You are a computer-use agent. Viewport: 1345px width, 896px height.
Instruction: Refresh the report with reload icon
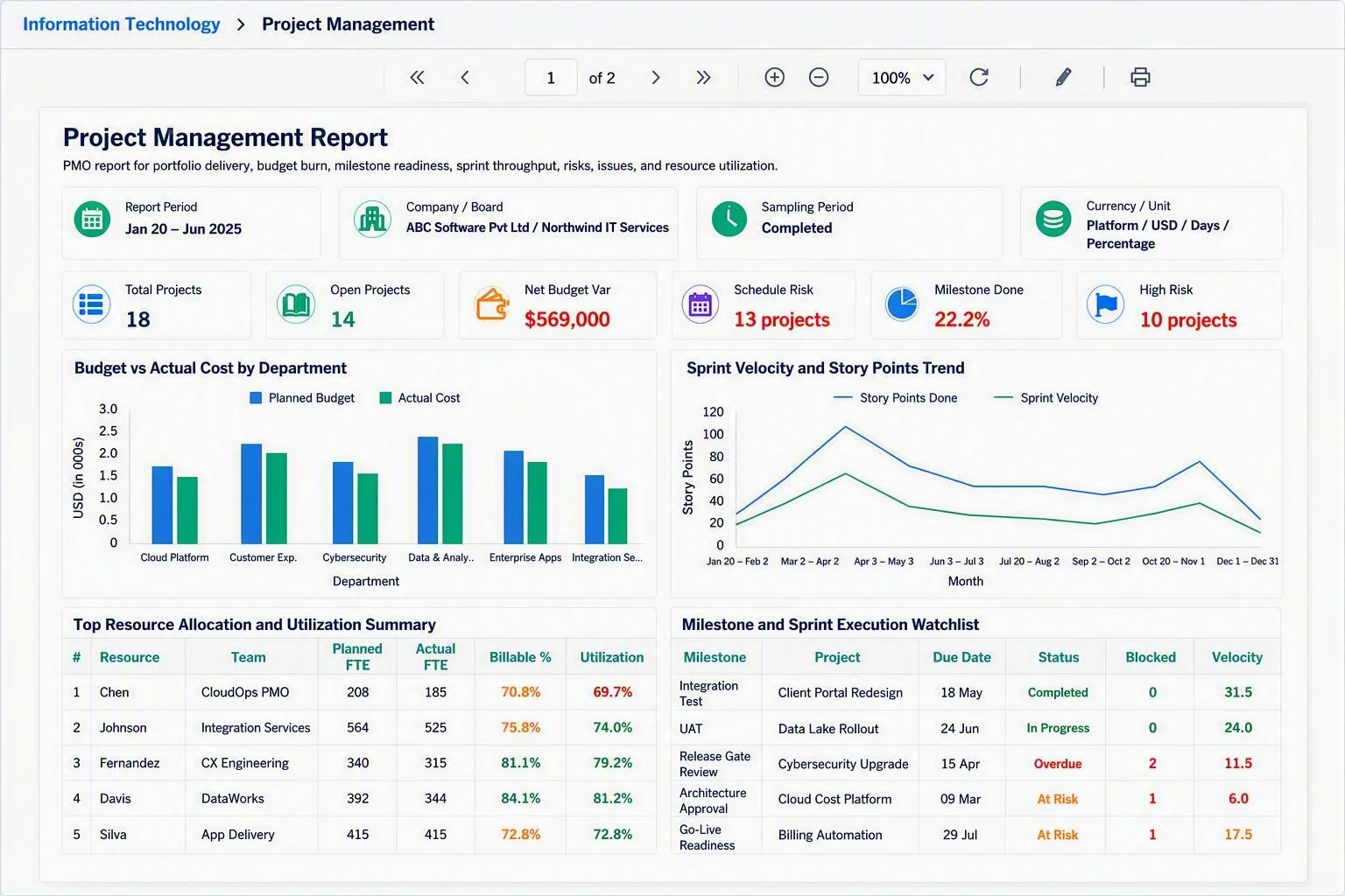[x=979, y=78]
